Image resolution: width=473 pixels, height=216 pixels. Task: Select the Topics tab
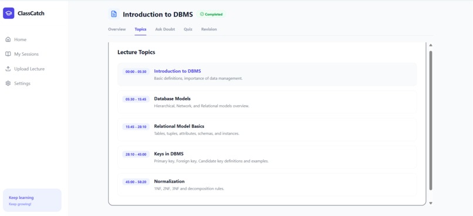(x=141, y=29)
